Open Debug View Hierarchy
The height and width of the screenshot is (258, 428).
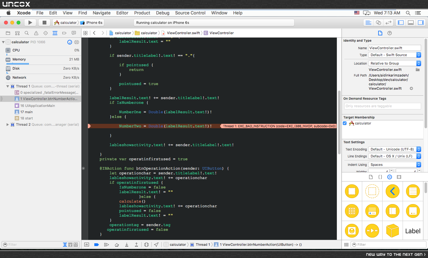[147, 245]
